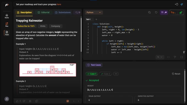Dislike the problem with thumbs down
Viewport: 187px width, 105px height.
point(24,101)
